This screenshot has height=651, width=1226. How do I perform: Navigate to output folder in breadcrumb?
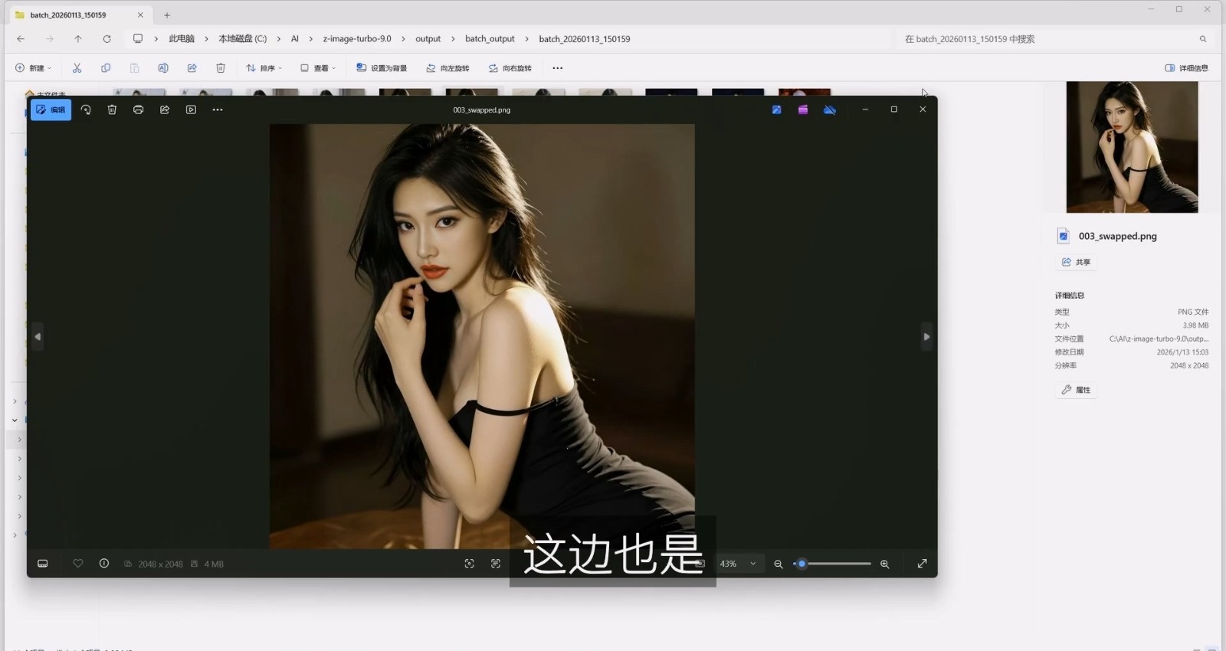(x=428, y=39)
